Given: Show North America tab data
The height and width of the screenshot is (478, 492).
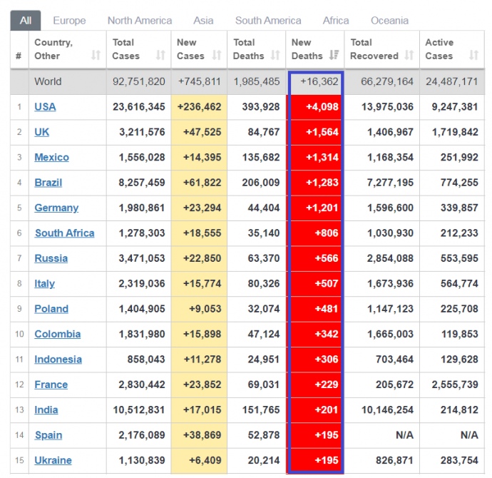Looking at the screenshot, I should [140, 21].
